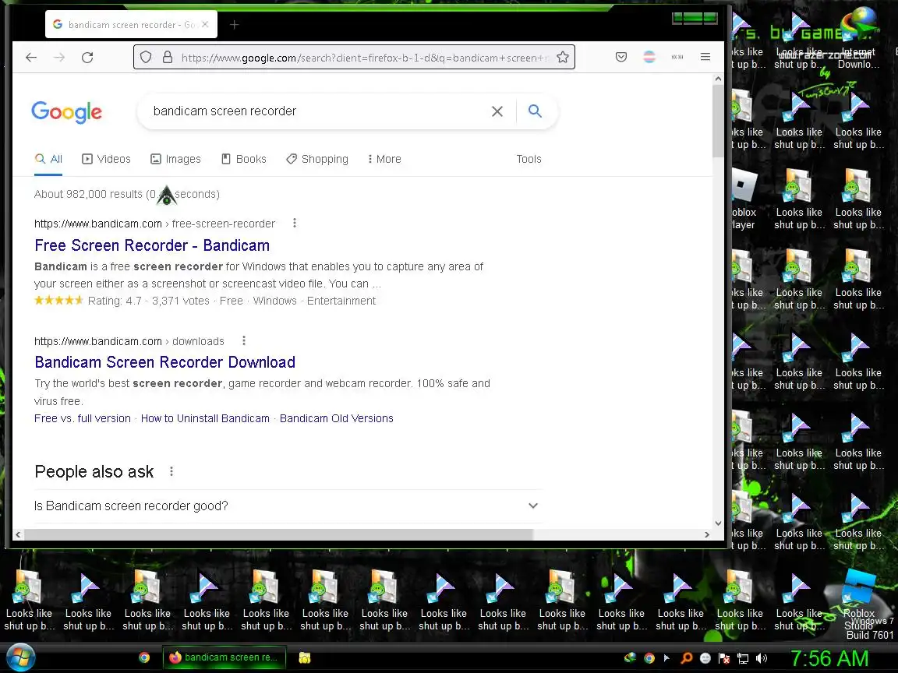Click the Chrome icon beside the Start orb
This screenshot has height=673, width=898.
[x=144, y=658]
